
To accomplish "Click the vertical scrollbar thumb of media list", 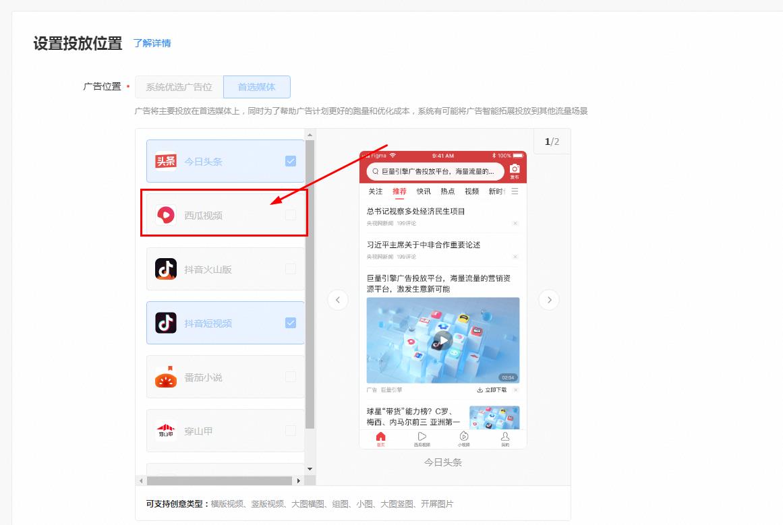I will coord(310,284).
